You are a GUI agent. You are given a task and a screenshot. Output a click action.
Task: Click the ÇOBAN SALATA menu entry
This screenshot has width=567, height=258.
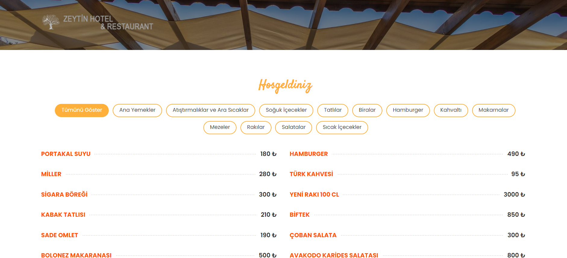(x=313, y=235)
